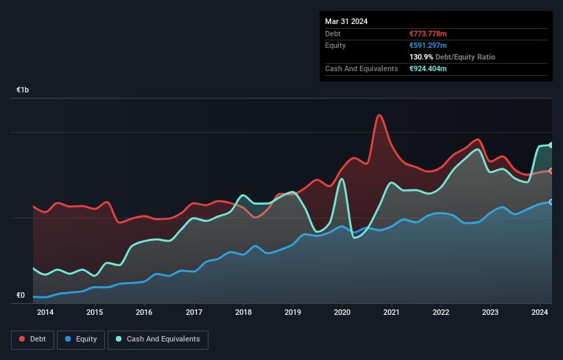The height and width of the screenshot is (360, 563).
Task: Click the blue Equity endpoint marker
Action: click(551, 202)
